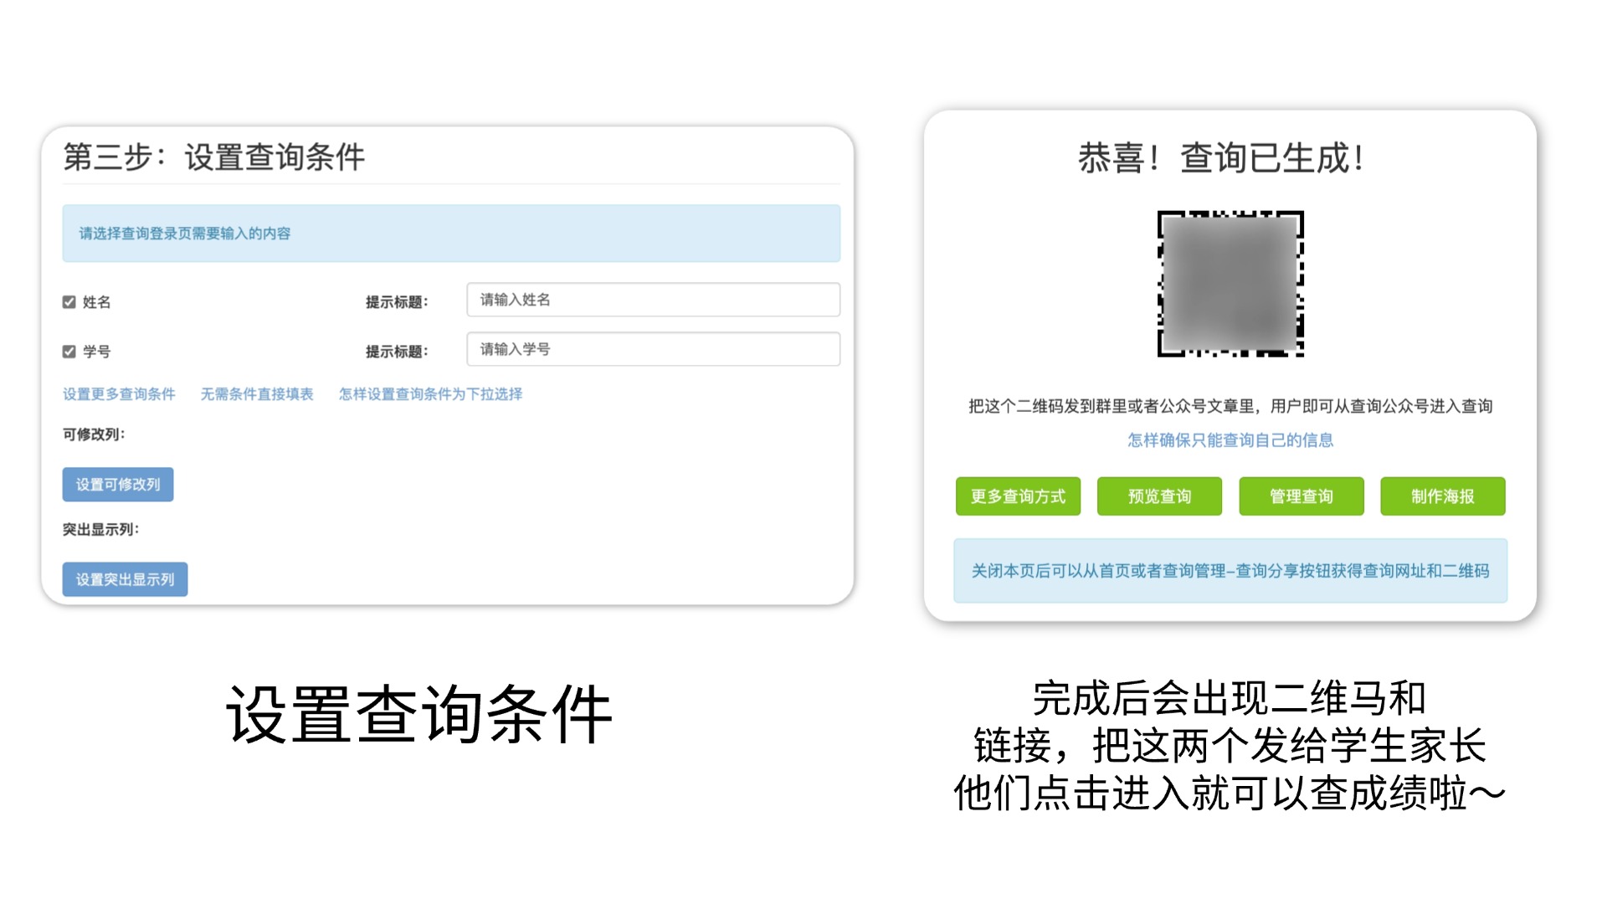The image size is (1607, 904).
Task: Click the 设置突出显示列 button
Action: (125, 579)
